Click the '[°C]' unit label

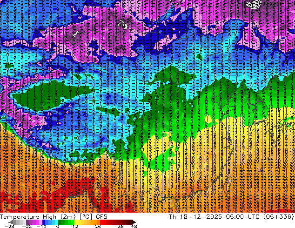[86, 217]
